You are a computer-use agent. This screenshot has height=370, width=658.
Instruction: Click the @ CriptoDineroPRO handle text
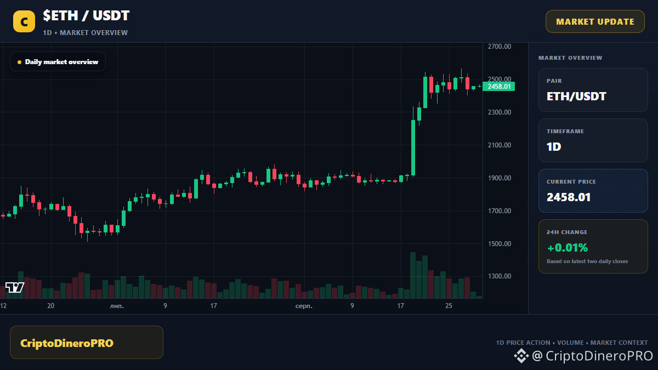pyautogui.click(x=593, y=356)
